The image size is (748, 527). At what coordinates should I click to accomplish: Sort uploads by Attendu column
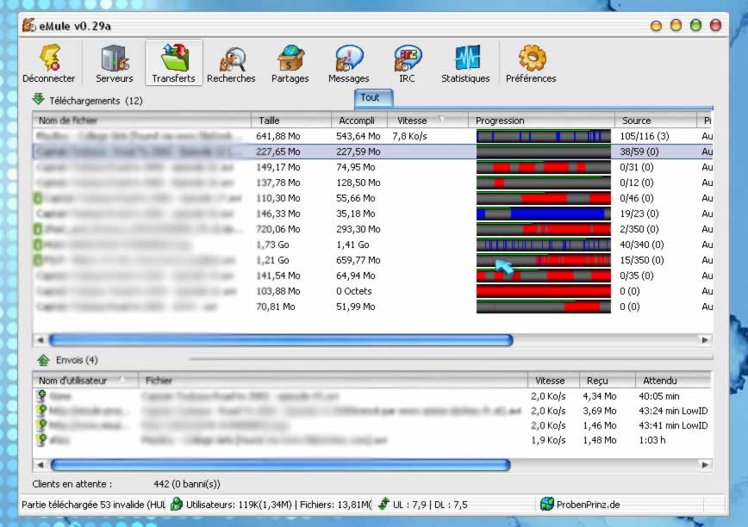tap(674, 381)
